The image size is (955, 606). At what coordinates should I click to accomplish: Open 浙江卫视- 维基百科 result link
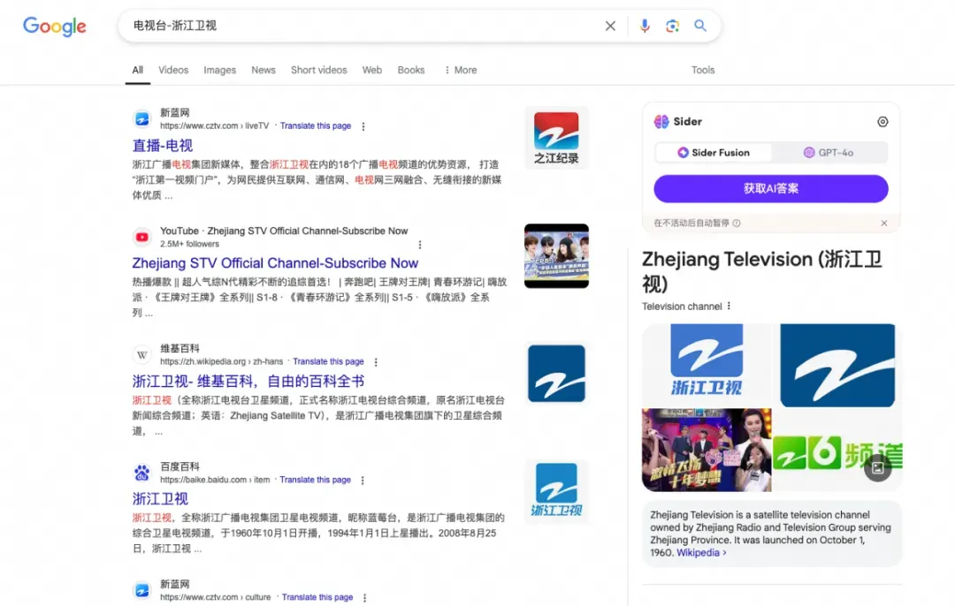(248, 381)
